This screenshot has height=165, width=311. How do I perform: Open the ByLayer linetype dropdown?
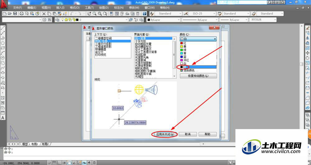point(200,20)
